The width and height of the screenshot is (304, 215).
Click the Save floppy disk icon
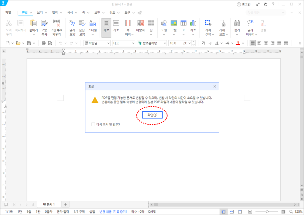click(x=29, y=43)
